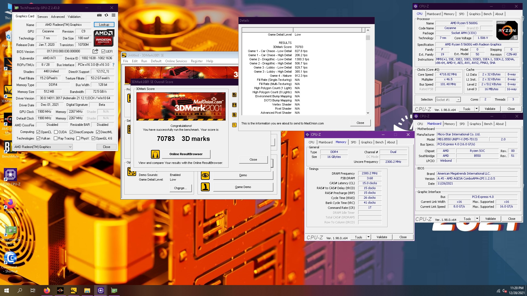Open GPU selector dropdown in GPU-Z
The width and height of the screenshot is (527, 296).
point(43,147)
